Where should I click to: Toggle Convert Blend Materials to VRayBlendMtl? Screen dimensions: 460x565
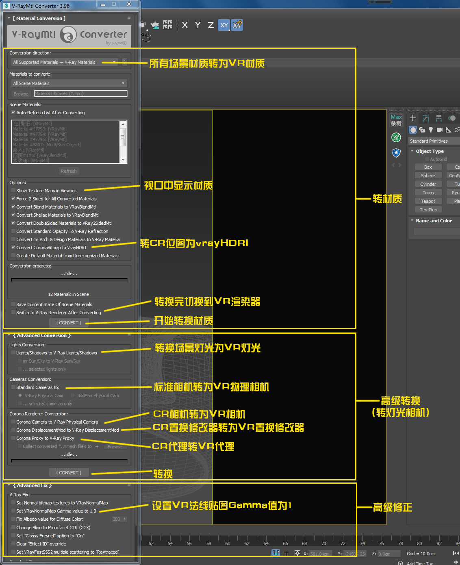click(13, 207)
